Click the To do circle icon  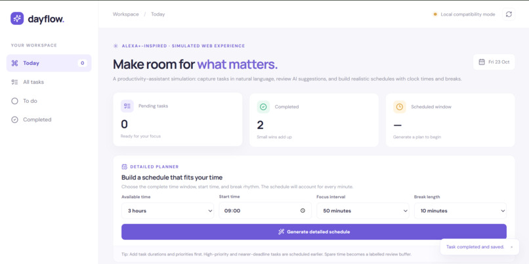tap(14, 101)
